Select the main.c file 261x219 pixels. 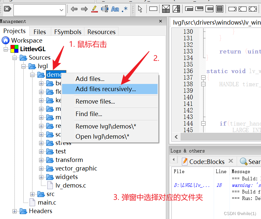[47, 202]
